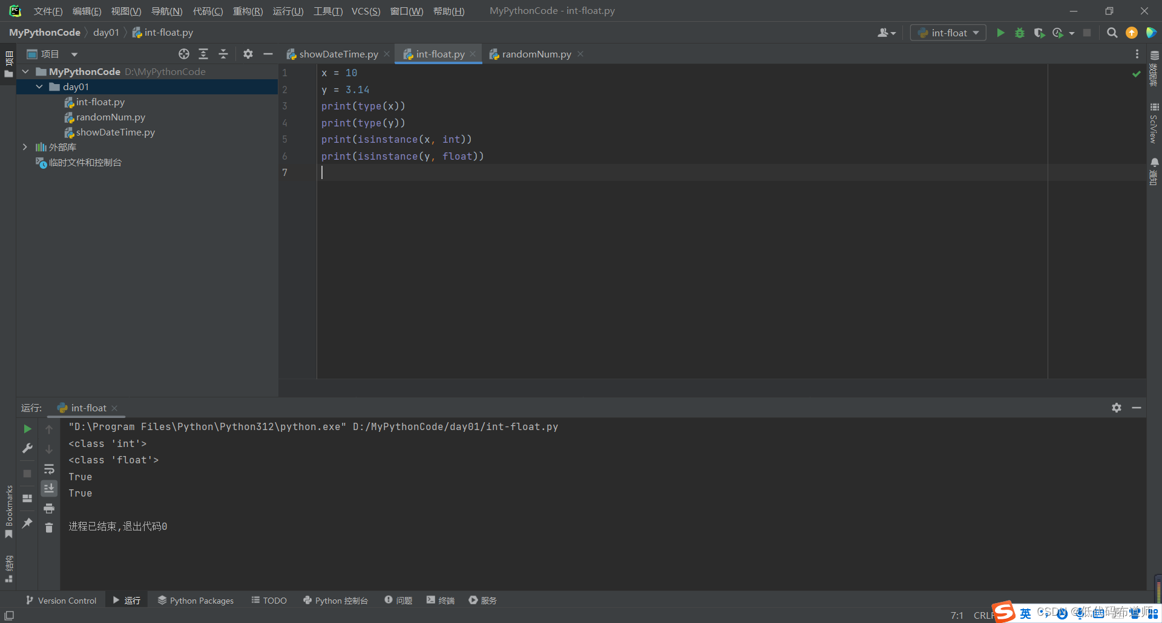Image resolution: width=1162 pixels, height=623 pixels.
Task: Print the console output
Action: point(49,508)
